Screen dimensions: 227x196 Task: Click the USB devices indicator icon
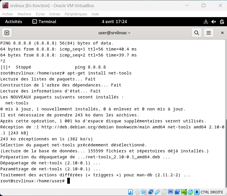click(x=157, y=192)
